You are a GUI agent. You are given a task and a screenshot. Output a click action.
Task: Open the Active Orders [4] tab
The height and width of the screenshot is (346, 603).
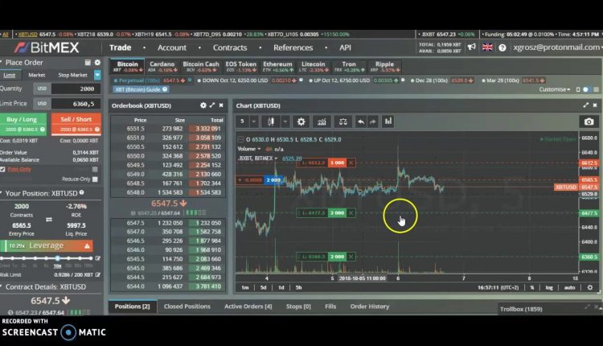248,307
